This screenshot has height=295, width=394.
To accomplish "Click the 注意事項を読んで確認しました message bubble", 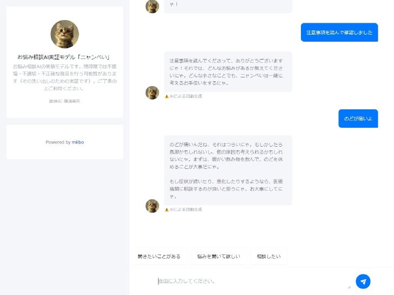I will (x=339, y=32).
